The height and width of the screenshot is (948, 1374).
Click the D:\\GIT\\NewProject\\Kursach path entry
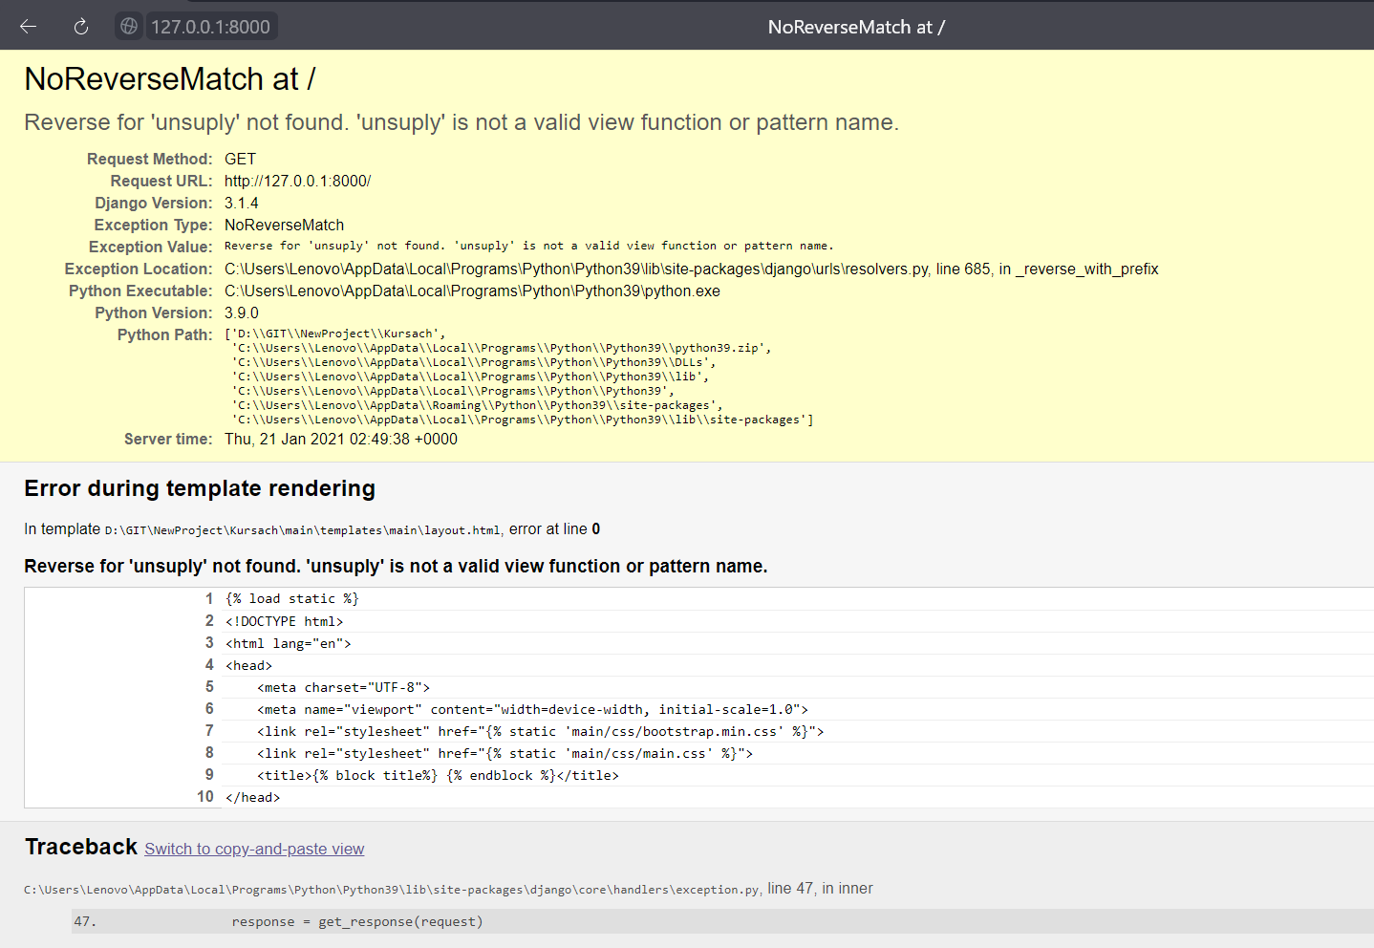[335, 334]
